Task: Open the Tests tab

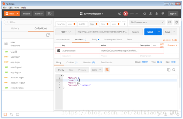Action: (x=129, y=40)
